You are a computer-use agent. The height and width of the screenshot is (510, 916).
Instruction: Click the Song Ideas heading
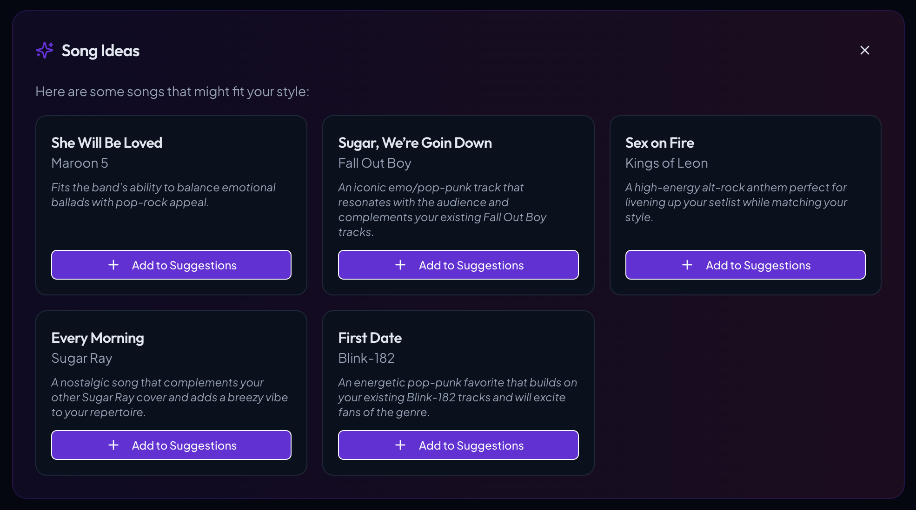tap(100, 51)
